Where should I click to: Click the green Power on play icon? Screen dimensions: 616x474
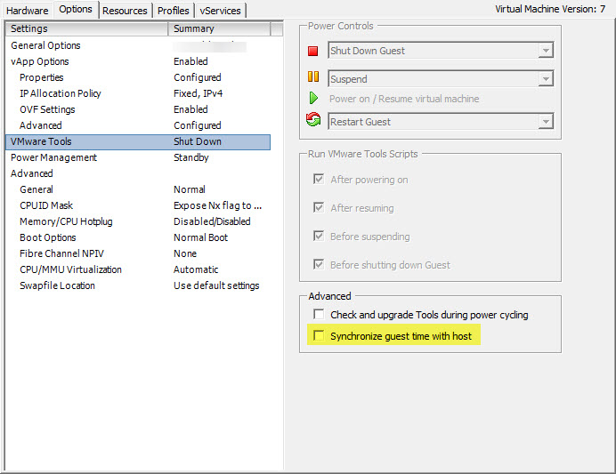pyautogui.click(x=313, y=99)
